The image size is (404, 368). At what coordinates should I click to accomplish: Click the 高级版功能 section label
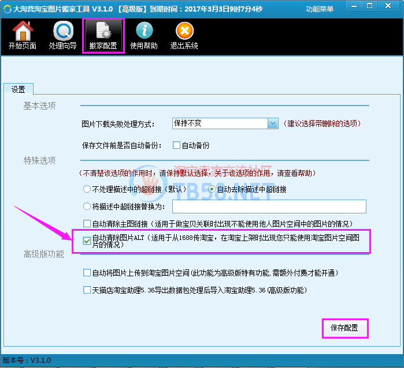(x=43, y=254)
